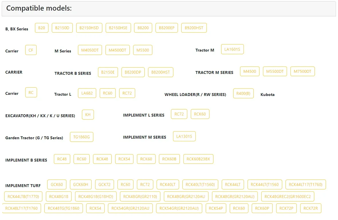Click the RCK60B23BX model tag
Viewport: 338px width, 220px height.
(x=198, y=159)
